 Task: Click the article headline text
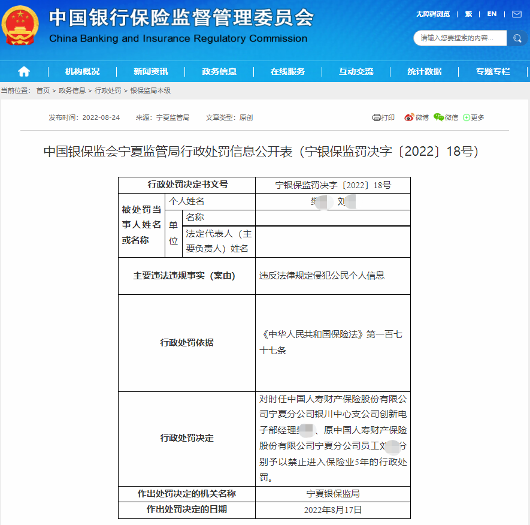click(261, 151)
